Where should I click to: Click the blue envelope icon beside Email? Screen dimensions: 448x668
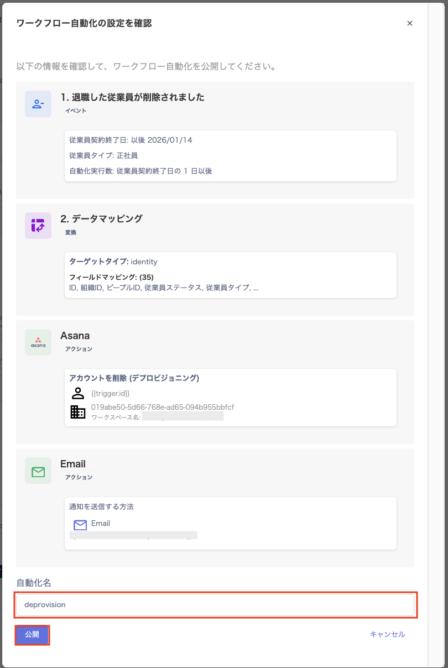coord(80,525)
